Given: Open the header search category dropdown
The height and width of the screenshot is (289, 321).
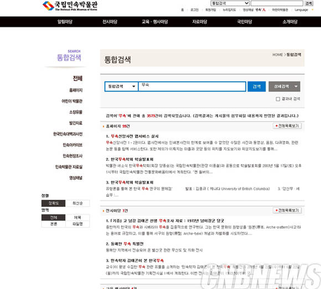Looking at the screenshot, I should (230, 3).
